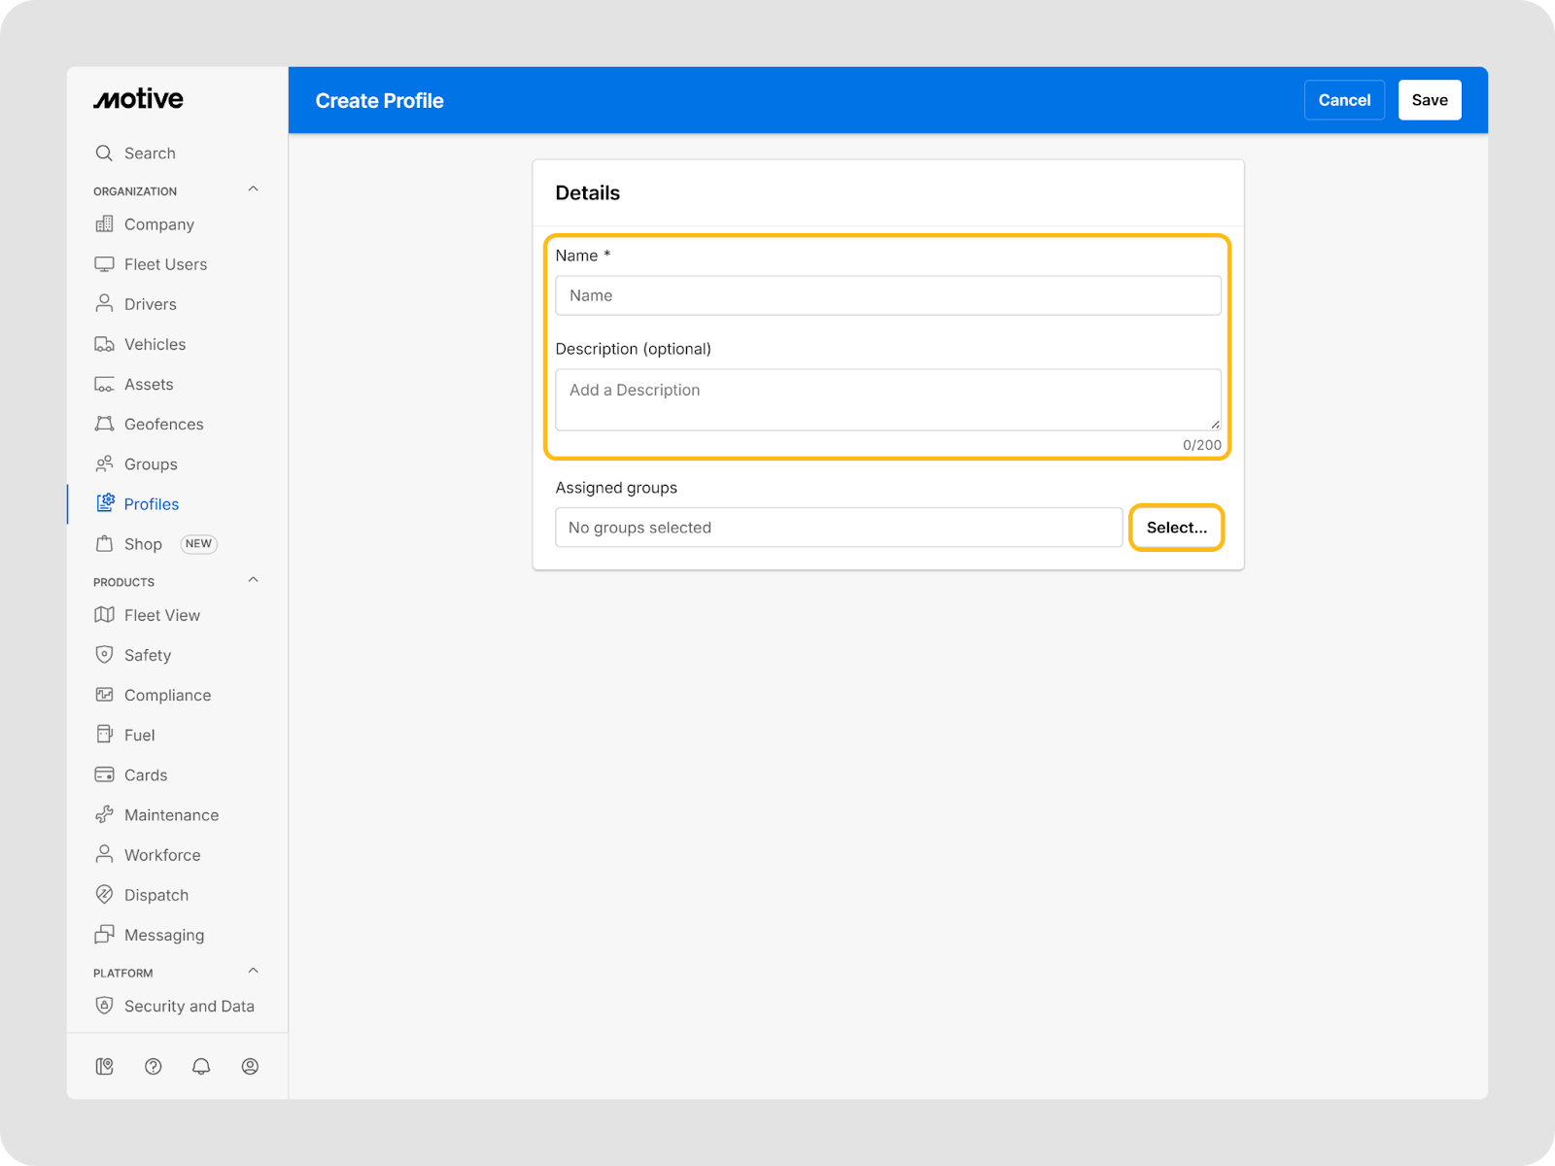Image resolution: width=1555 pixels, height=1166 pixels.
Task: Open the user account profile icon
Action: click(250, 1066)
